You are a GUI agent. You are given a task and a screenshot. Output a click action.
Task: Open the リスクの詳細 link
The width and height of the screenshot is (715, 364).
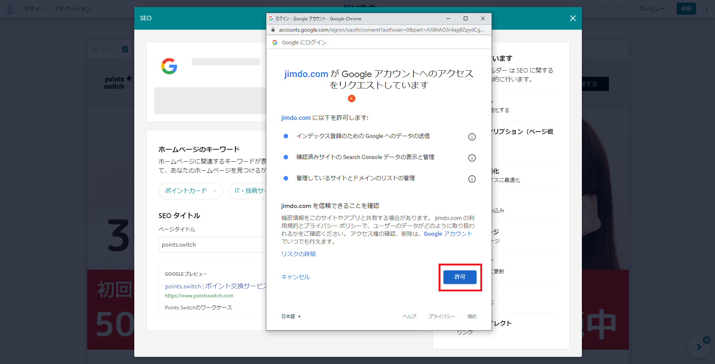click(x=298, y=254)
